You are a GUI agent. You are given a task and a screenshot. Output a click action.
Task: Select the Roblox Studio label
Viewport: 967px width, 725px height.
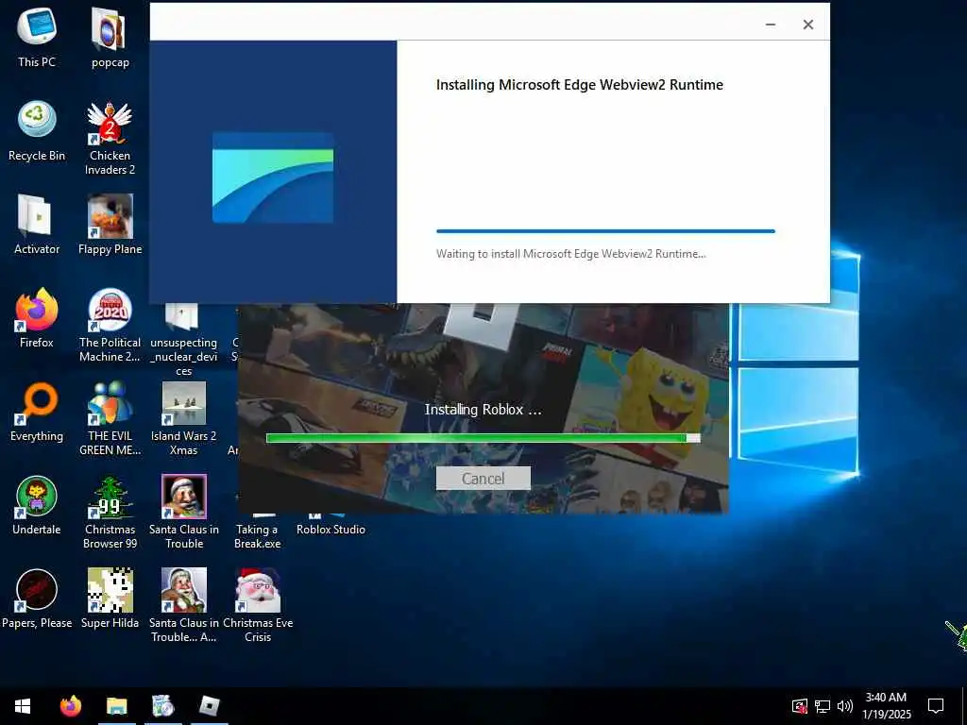coord(331,530)
